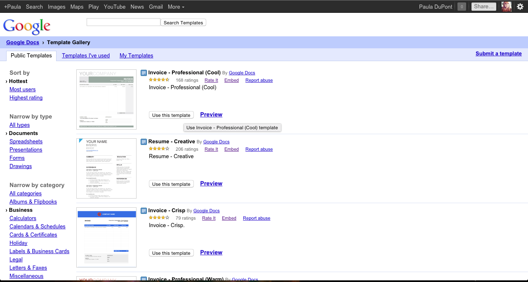Viewport: 528px width, 282px height.
Task: Select Hottest sort option
Action: click(x=18, y=81)
